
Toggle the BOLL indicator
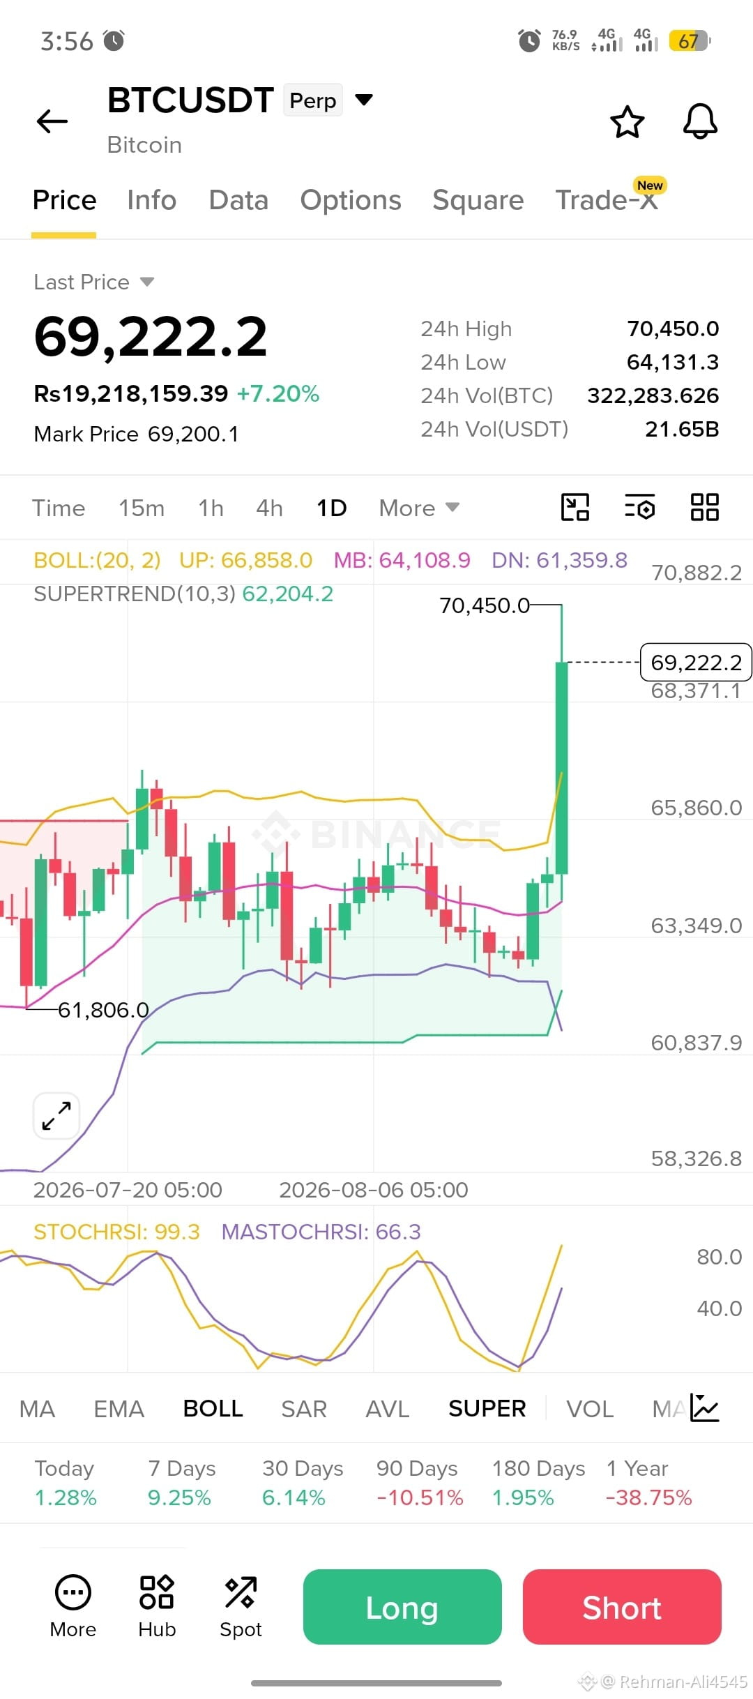point(213,1409)
